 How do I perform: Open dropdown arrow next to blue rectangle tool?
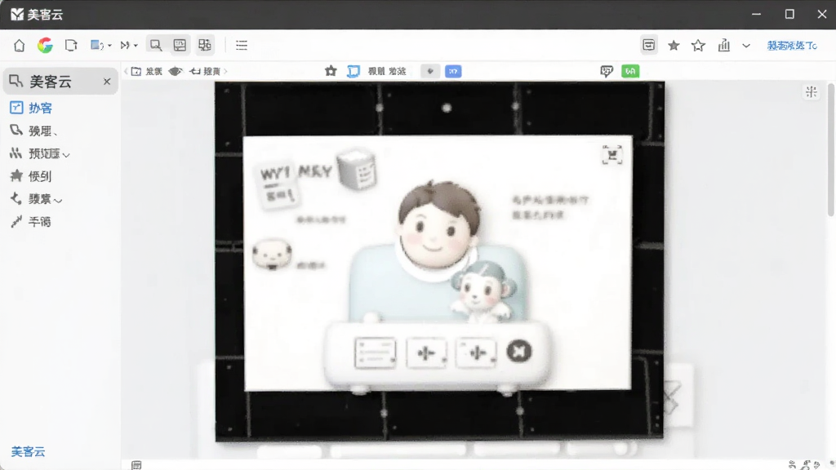[x=109, y=46]
